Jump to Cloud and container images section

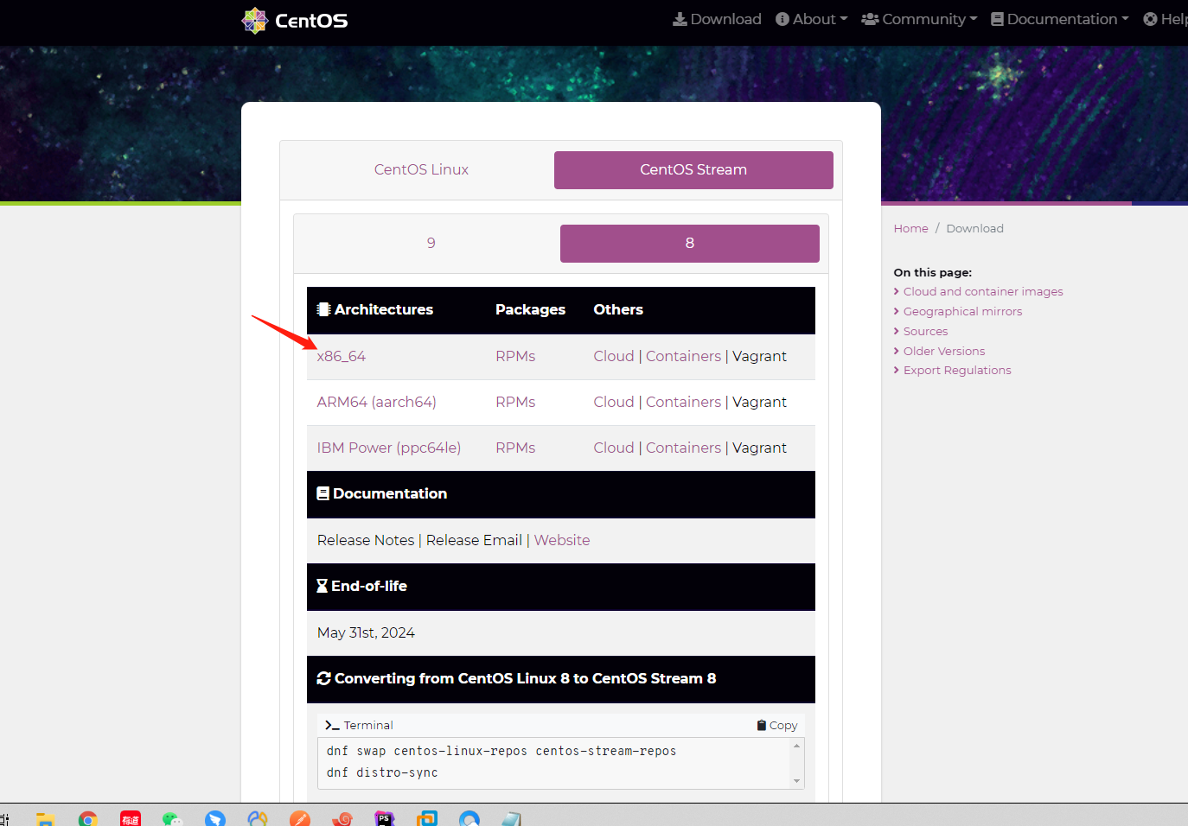click(x=983, y=291)
